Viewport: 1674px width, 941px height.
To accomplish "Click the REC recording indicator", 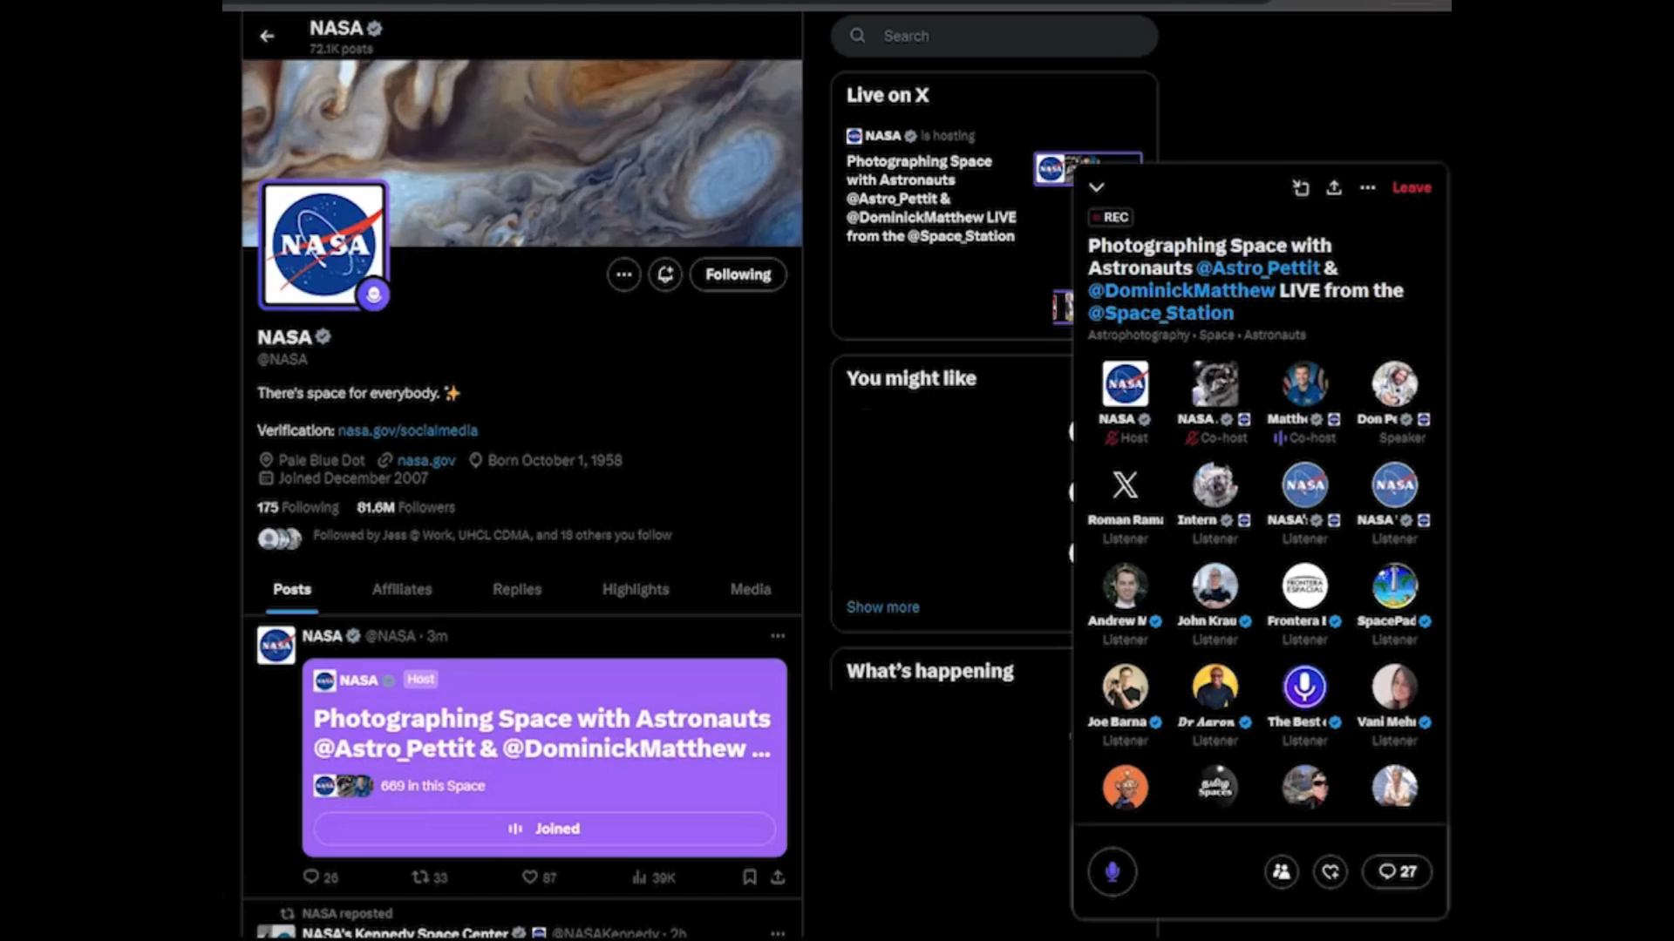I will 1111,217.
